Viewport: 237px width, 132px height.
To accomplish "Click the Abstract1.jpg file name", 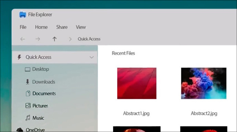I will pyautogui.click(x=136, y=113).
